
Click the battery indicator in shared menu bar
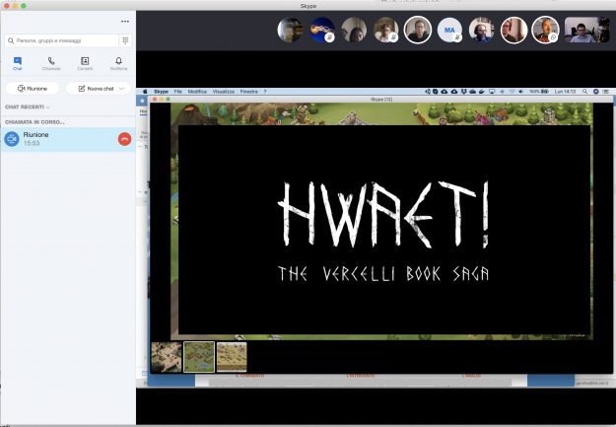click(538, 92)
